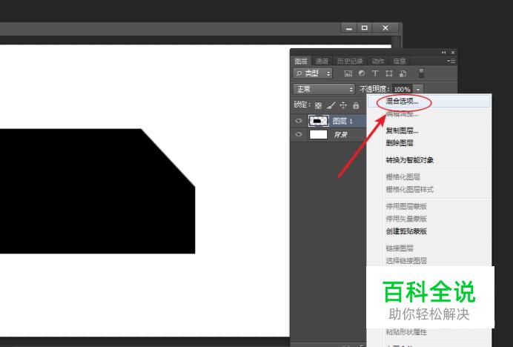
Task: Lock position move icon
Action: click(343, 105)
